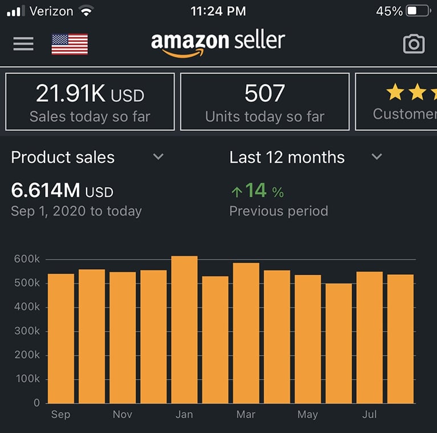Select the June sales bar in chart
437x433 pixels.
coord(338,343)
